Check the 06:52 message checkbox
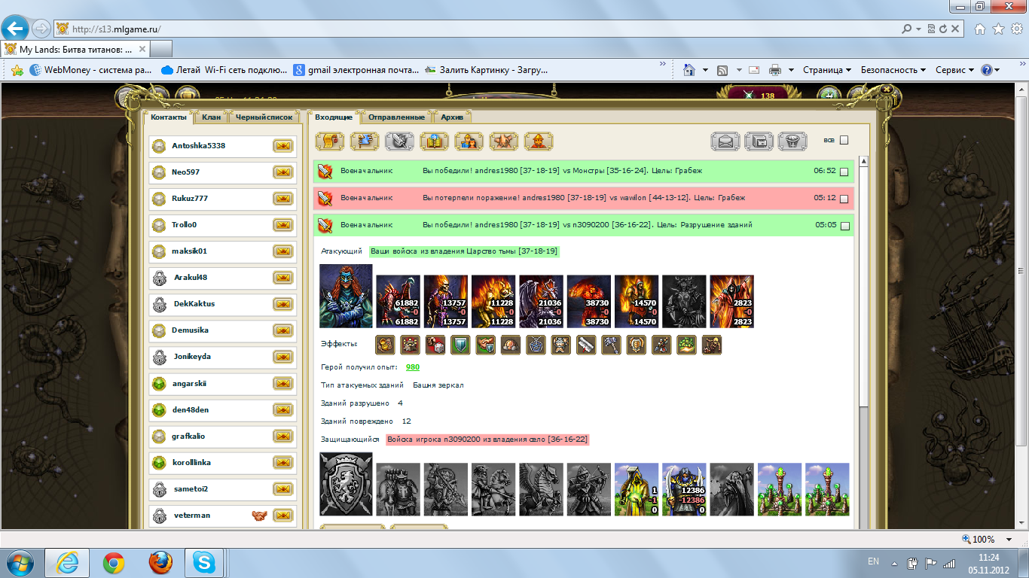Screen dimensions: 1029x578 [x=844, y=172]
